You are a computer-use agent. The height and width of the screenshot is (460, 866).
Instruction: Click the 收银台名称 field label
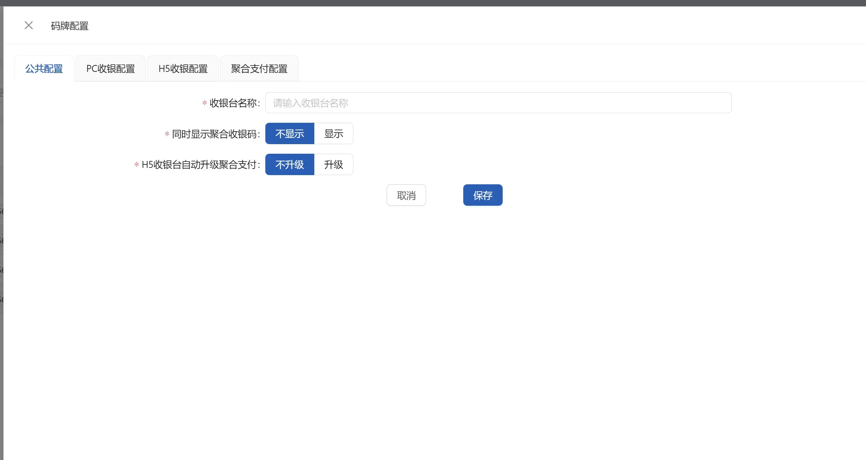(234, 103)
